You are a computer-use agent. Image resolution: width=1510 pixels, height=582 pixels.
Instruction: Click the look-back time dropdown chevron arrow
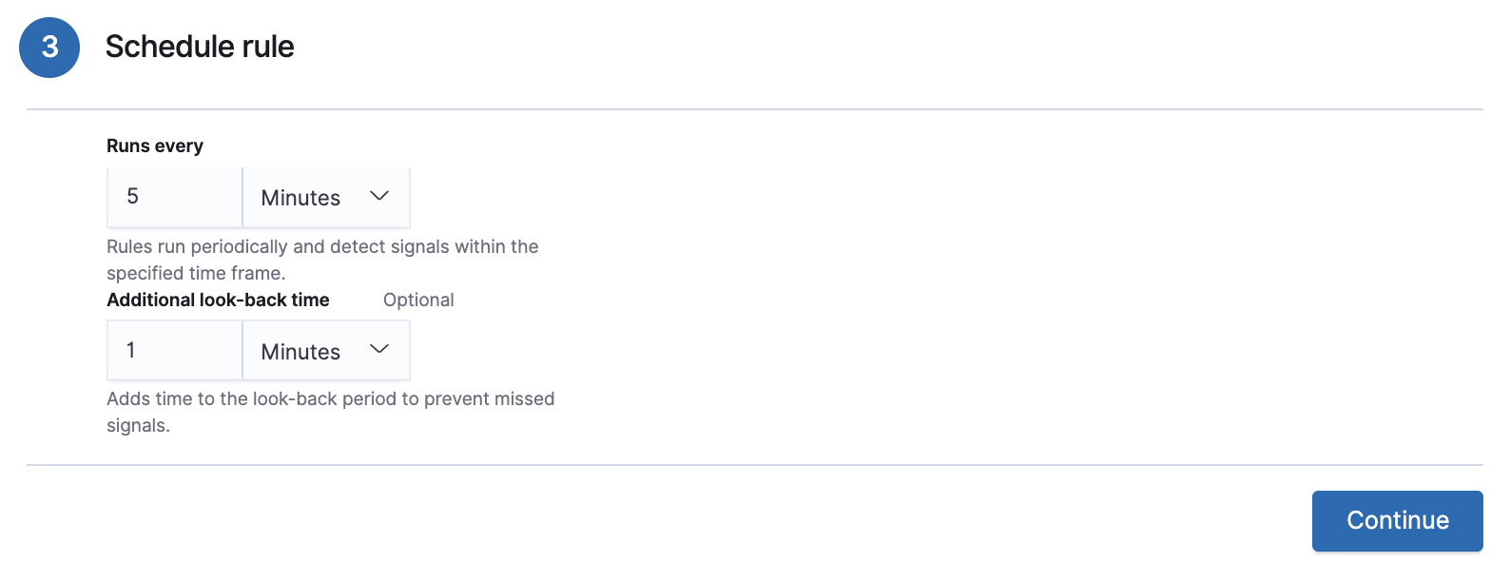tap(379, 349)
